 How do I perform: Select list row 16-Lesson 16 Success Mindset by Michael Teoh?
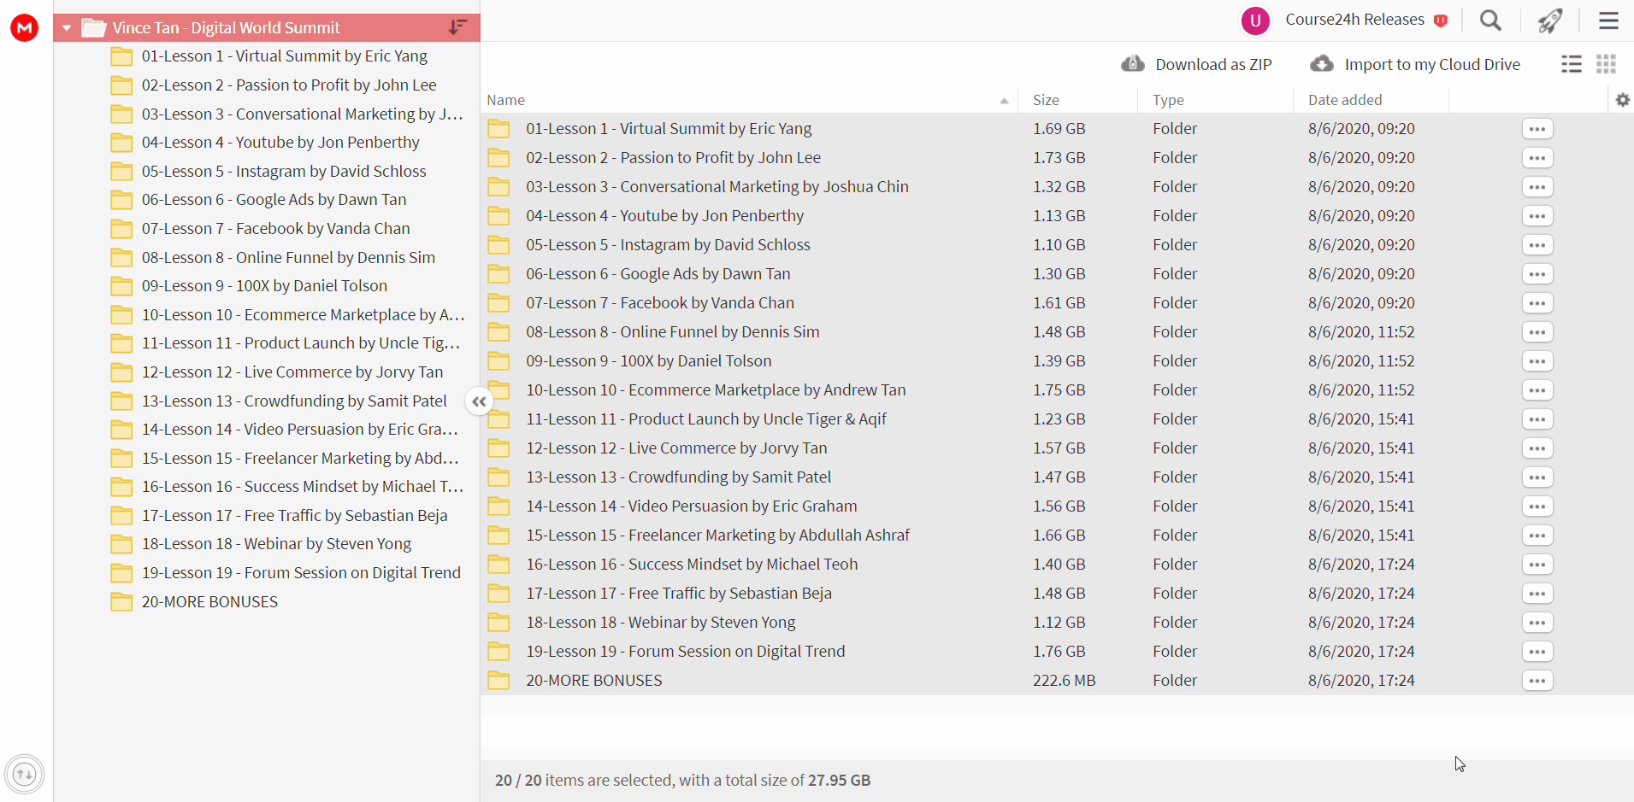1057,565
